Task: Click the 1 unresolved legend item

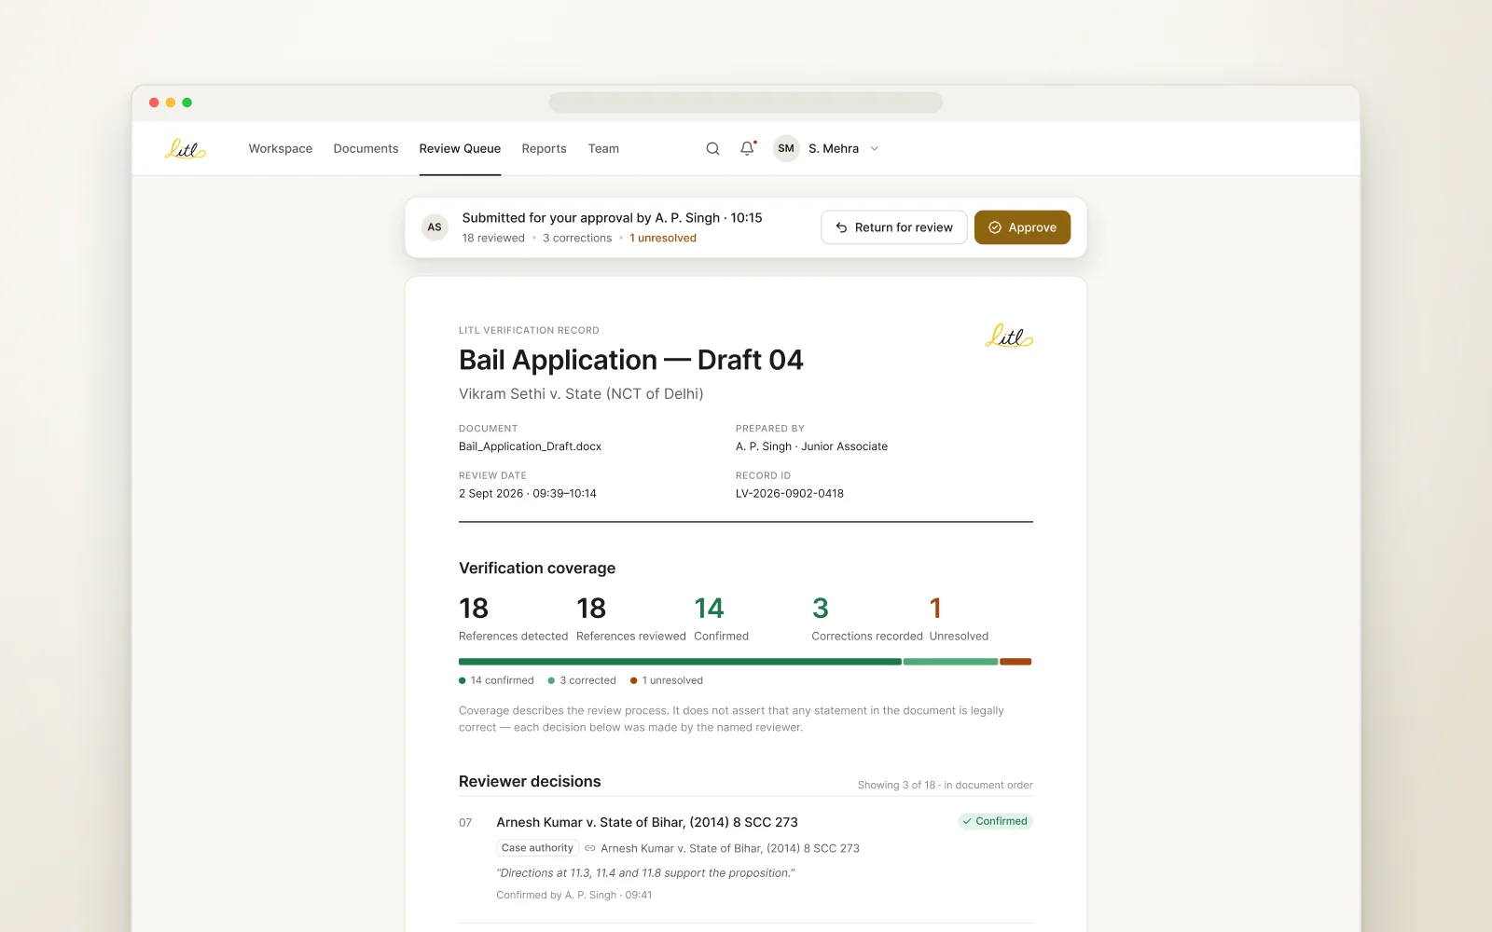Action: click(667, 680)
